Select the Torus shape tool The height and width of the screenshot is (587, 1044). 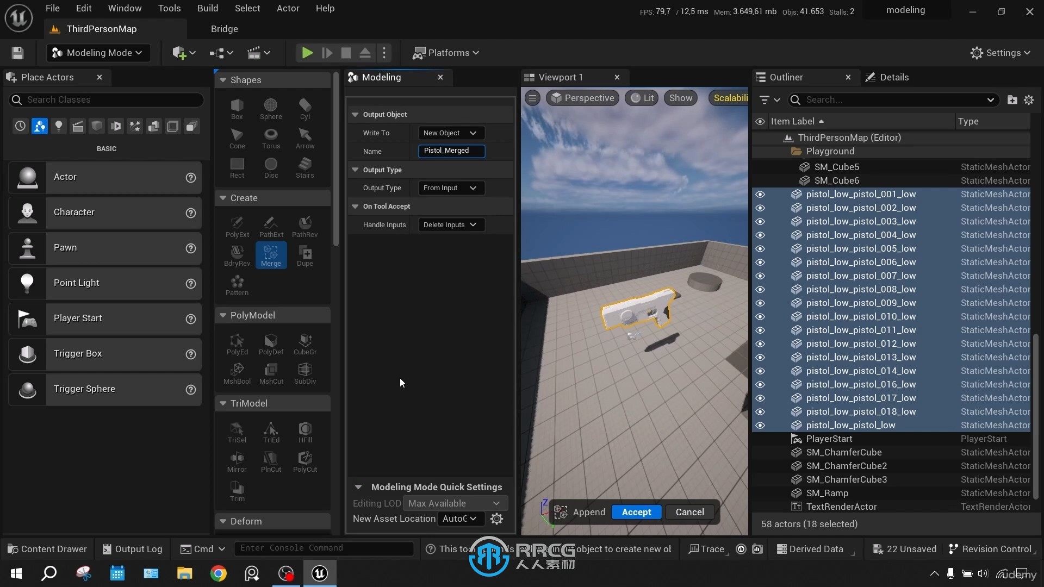click(271, 138)
